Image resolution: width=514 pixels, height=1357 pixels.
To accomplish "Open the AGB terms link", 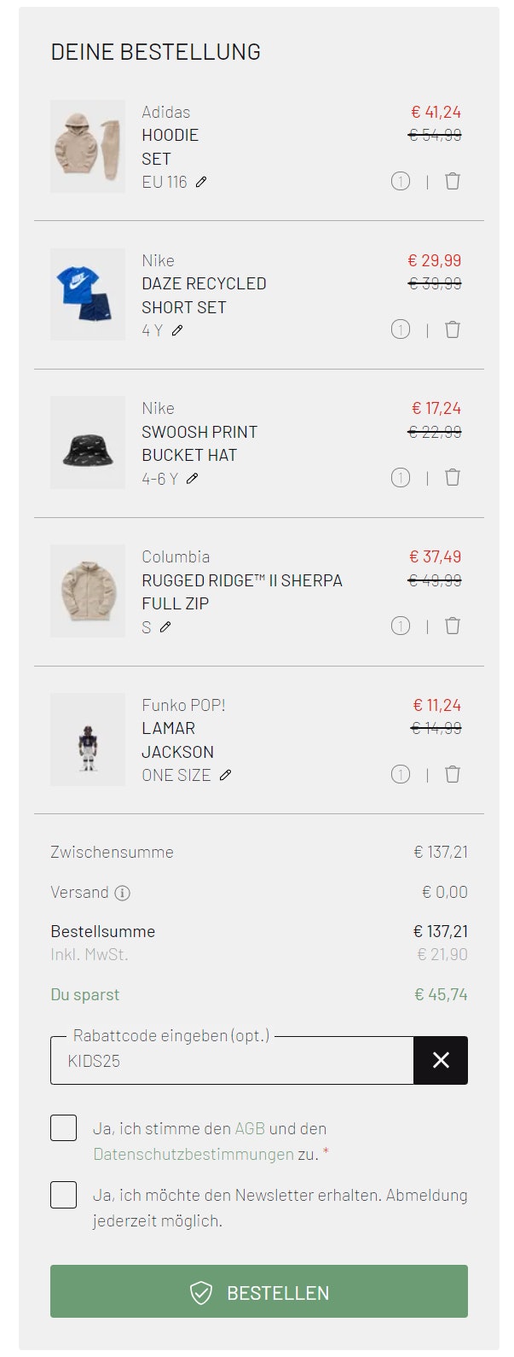I will point(250,1127).
